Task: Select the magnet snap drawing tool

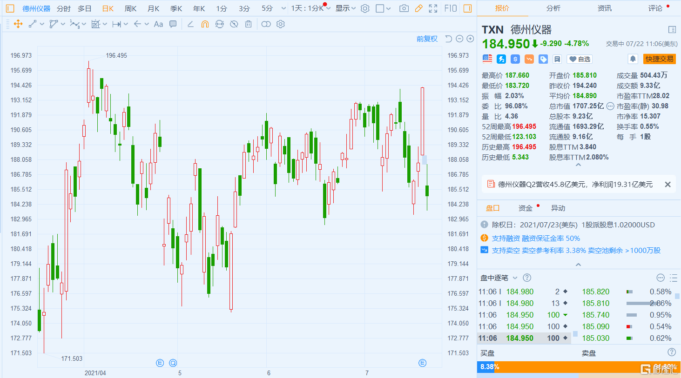Action: click(x=205, y=24)
